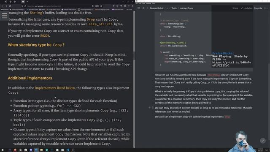Open Visual Studio Code from the taskbar
The height and width of the screenshot is (152, 270).
pos(68,150)
